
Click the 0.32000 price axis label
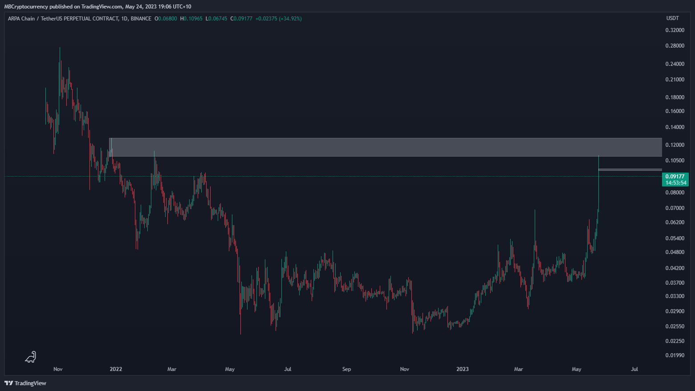click(x=675, y=30)
